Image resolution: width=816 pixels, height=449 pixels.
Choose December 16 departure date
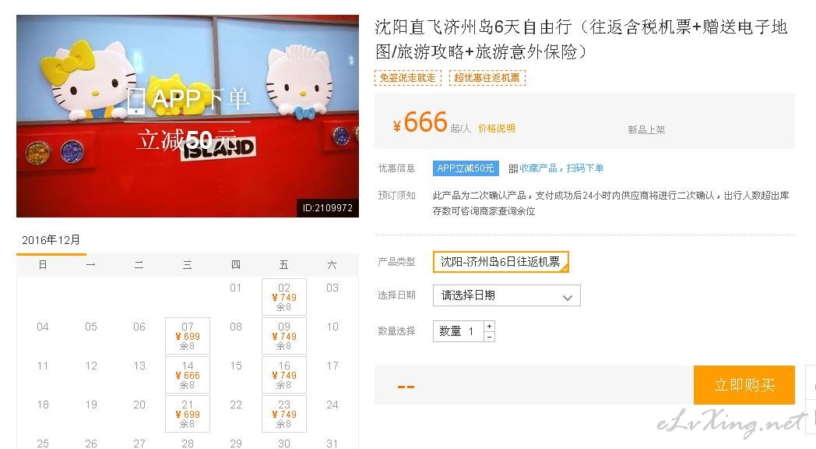[284, 375]
